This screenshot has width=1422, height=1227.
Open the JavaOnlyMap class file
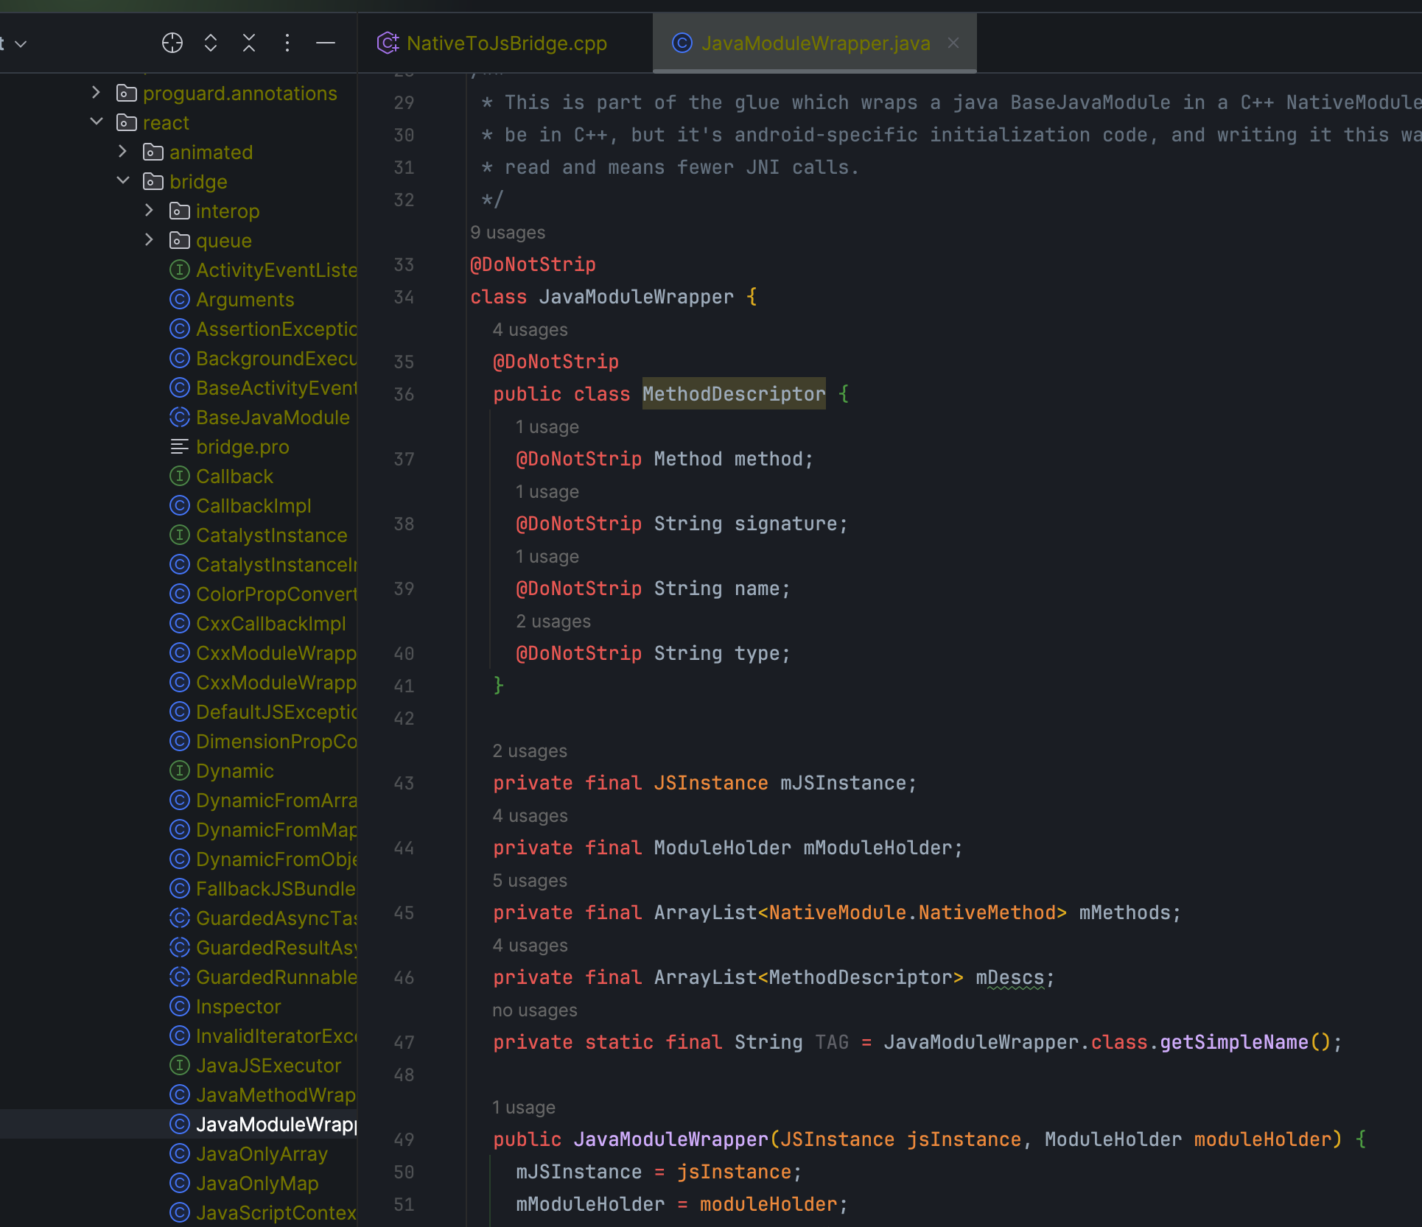click(257, 1184)
